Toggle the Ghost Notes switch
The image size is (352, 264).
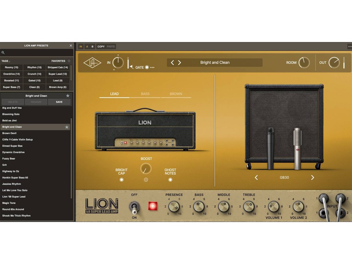pos(170,179)
